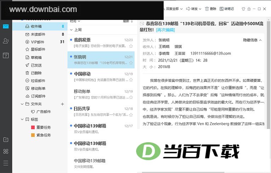Click the 再次编辑 link
This screenshot has width=271, height=173.
(165, 30)
